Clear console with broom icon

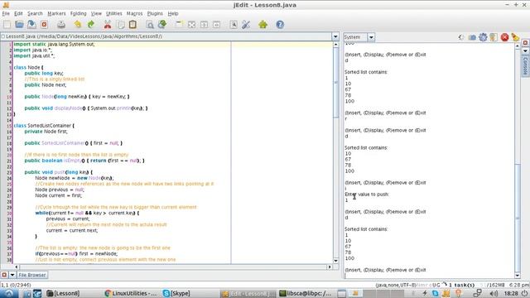click(515, 37)
